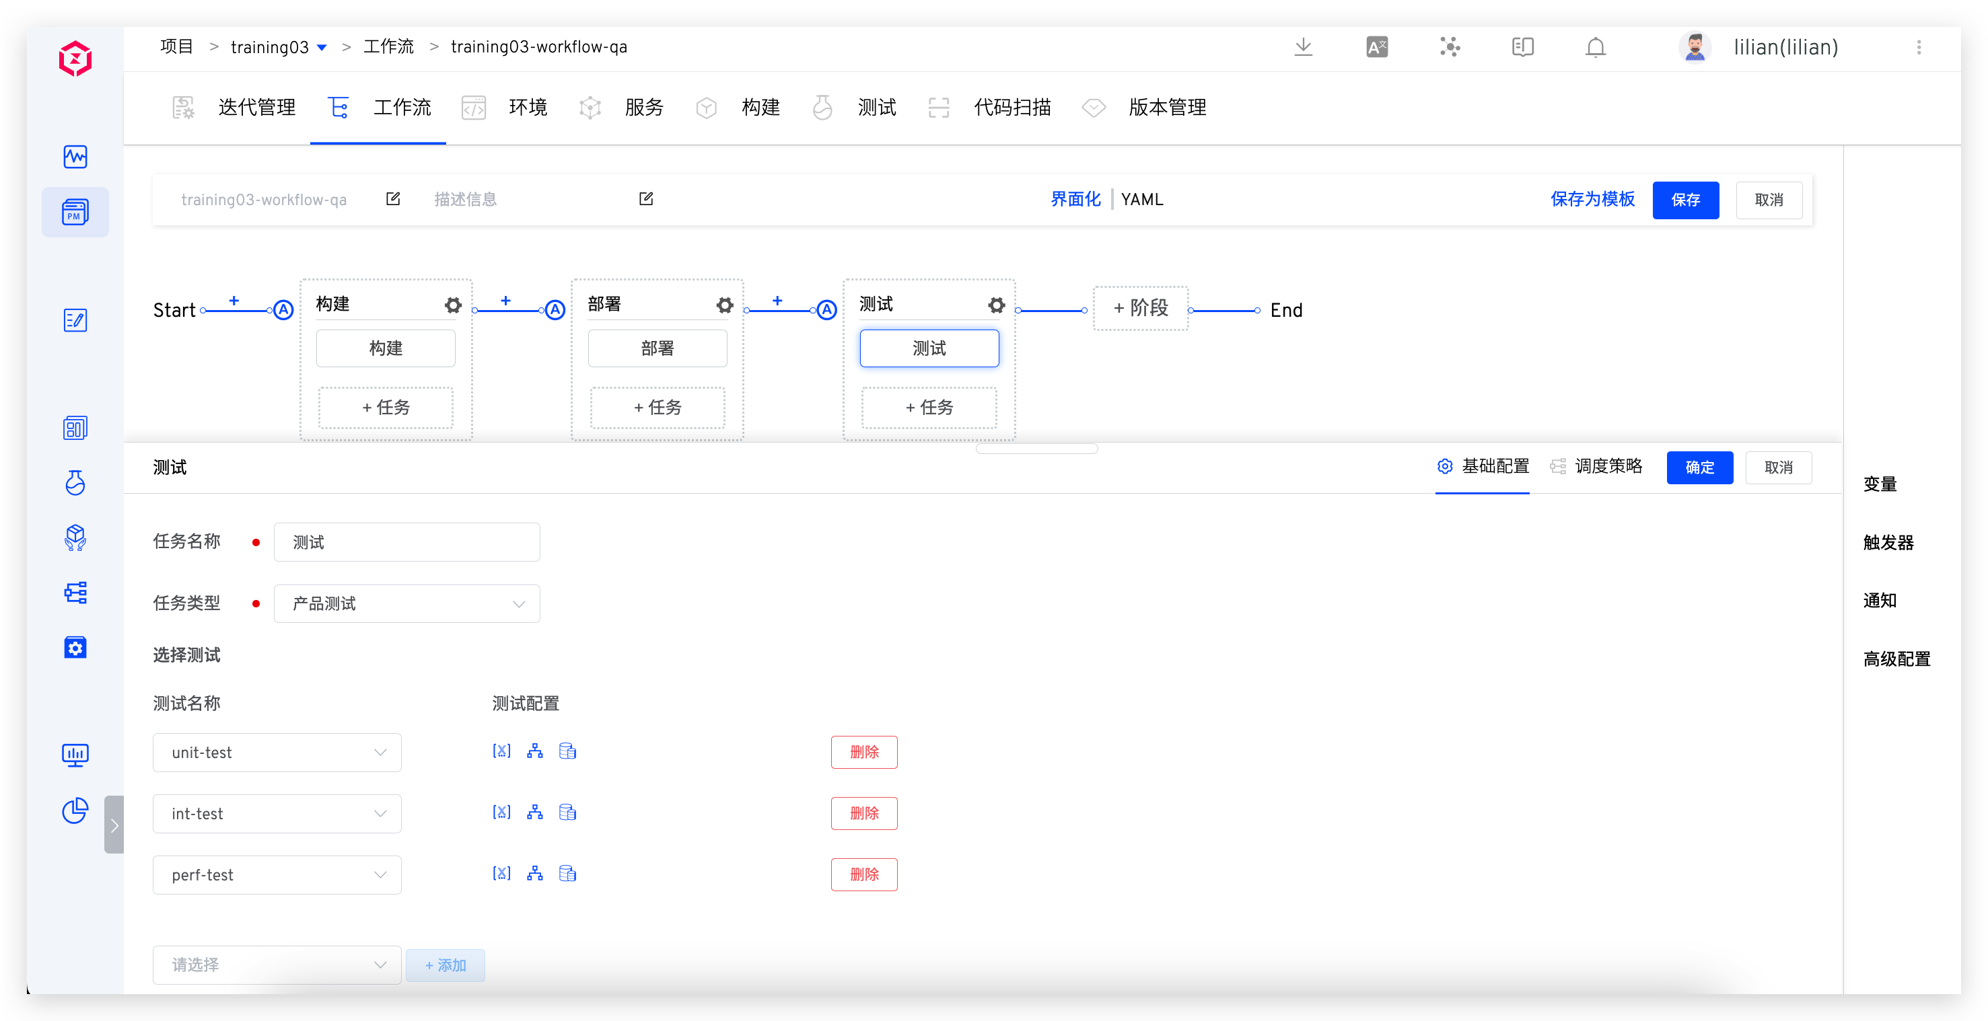Expand the 任务类型 产品测试 dropdown
The width and height of the screenshot is (1988, 1021).
(x=406, y=604)
